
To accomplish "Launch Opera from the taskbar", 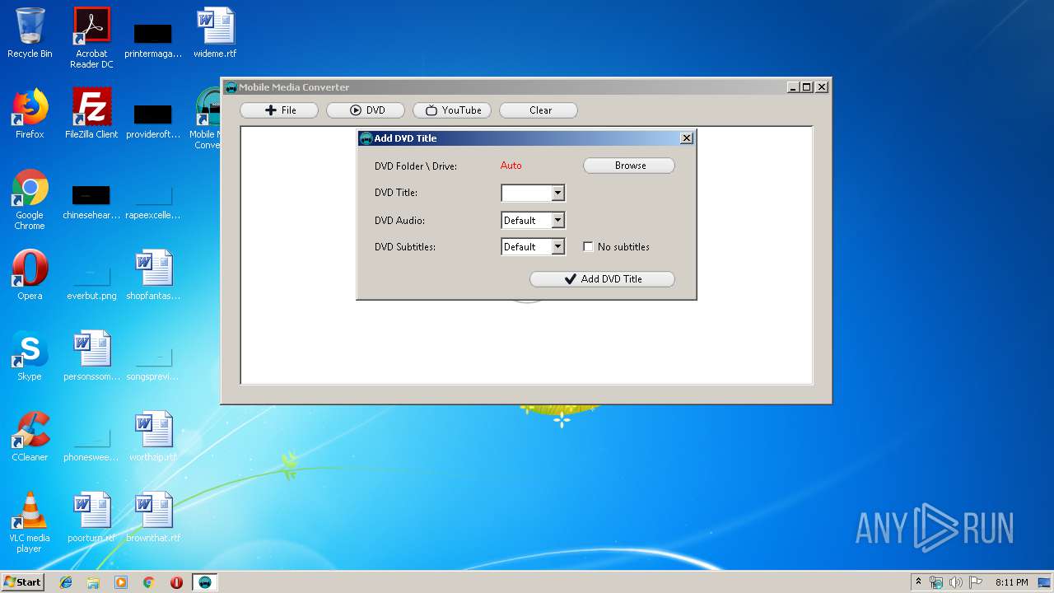I will 176,582.
